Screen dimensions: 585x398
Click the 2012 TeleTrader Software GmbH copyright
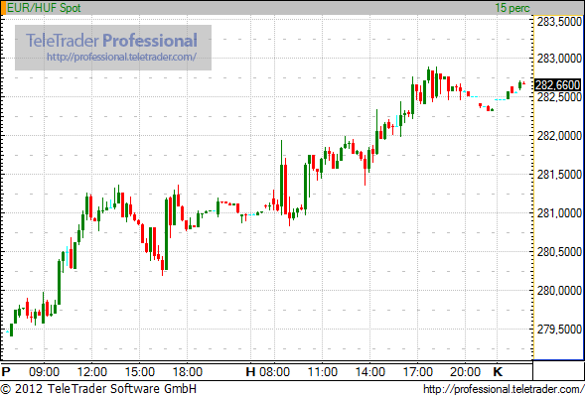coord(98,389)
